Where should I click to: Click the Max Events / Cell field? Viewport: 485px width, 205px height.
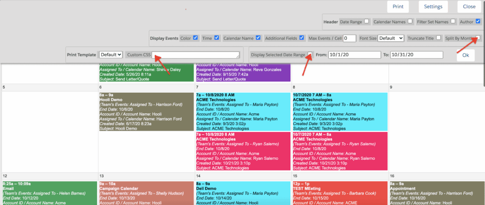[x=350, y=38]
